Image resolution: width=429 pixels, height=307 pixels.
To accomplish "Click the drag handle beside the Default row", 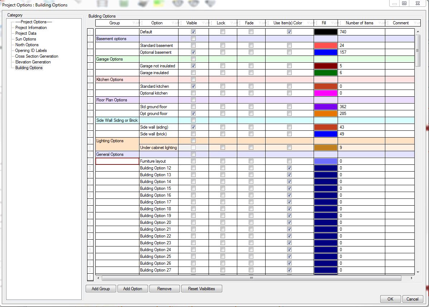I will point(91,32).
